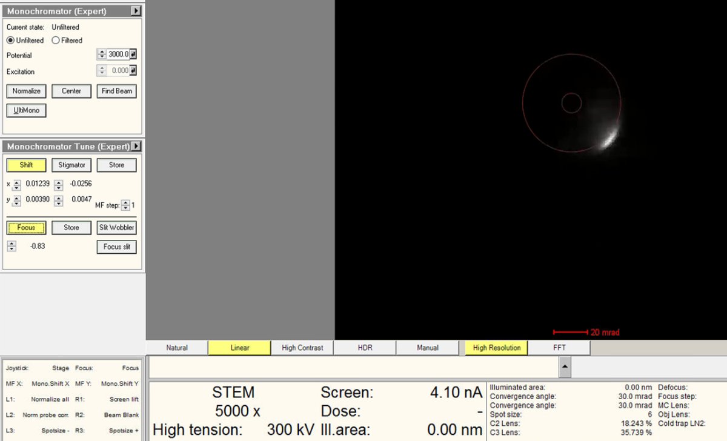Click the scroll-up arrow on the message area

(x=565, y=367)
